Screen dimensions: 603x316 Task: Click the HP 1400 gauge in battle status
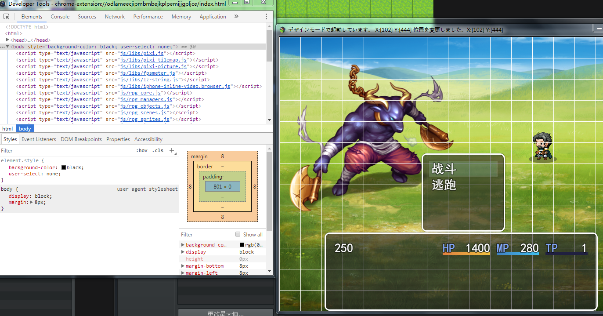(466, 249)
